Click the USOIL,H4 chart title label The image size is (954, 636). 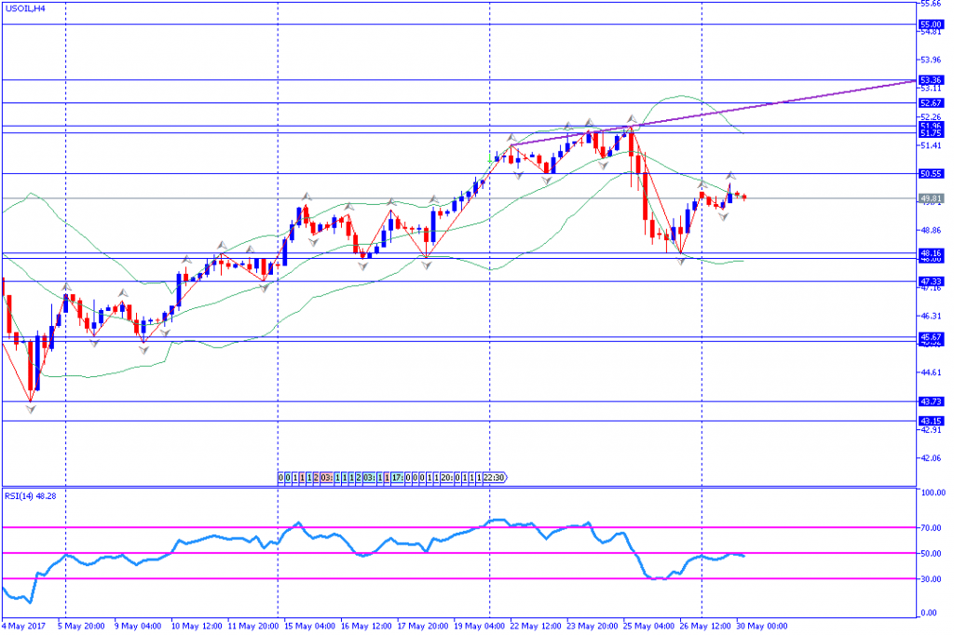point(29,7)
